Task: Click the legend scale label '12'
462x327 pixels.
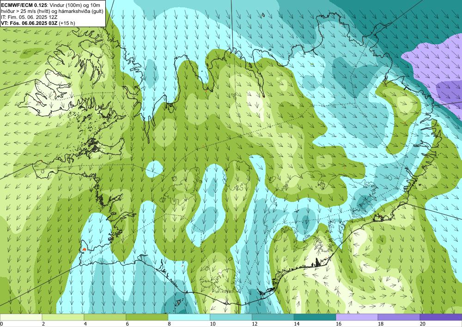Action: pos(255,324)
